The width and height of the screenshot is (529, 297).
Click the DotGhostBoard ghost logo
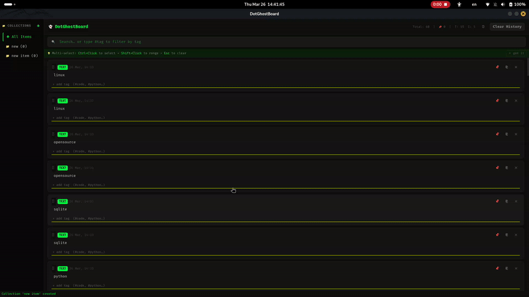(x=51, y=26)
